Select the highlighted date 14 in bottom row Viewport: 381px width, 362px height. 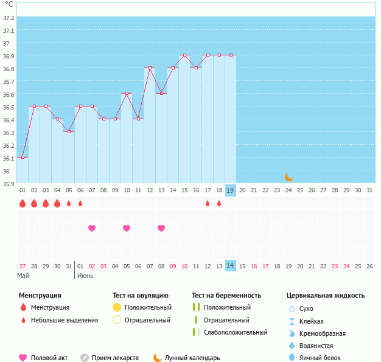coord(230,266)
